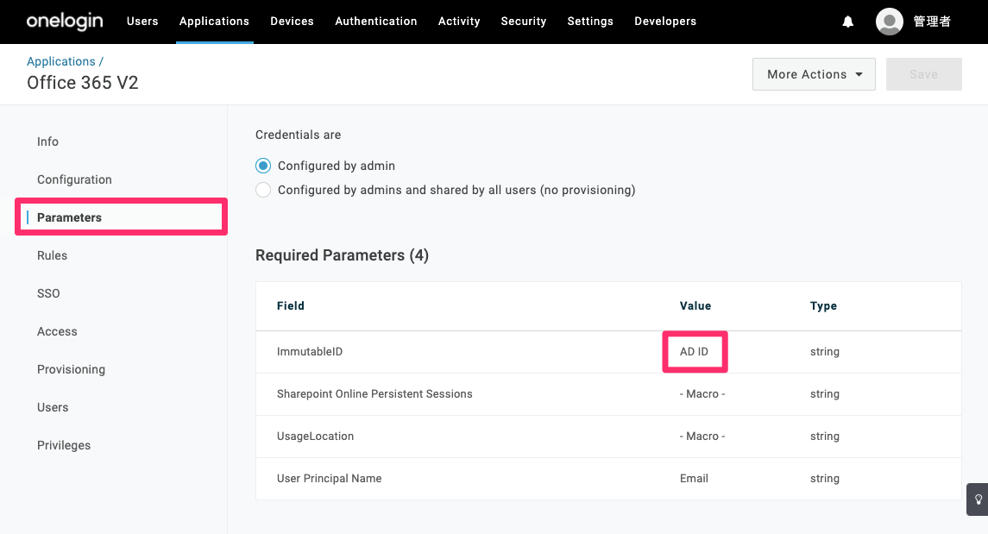Open the Configuration sidebar tab

[x=74, y=179]
